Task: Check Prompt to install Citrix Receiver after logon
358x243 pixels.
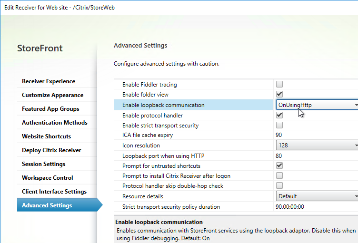Action: pyautogui.click(x=279, y=175)
